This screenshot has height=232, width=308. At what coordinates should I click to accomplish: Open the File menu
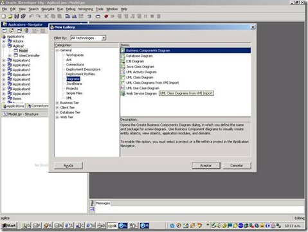click(5, 9)
